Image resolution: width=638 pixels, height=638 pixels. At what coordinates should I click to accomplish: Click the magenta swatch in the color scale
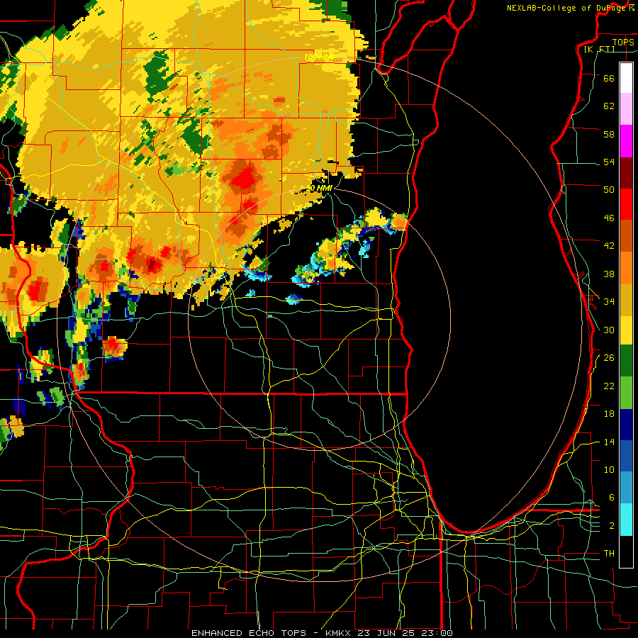(626, 141)
